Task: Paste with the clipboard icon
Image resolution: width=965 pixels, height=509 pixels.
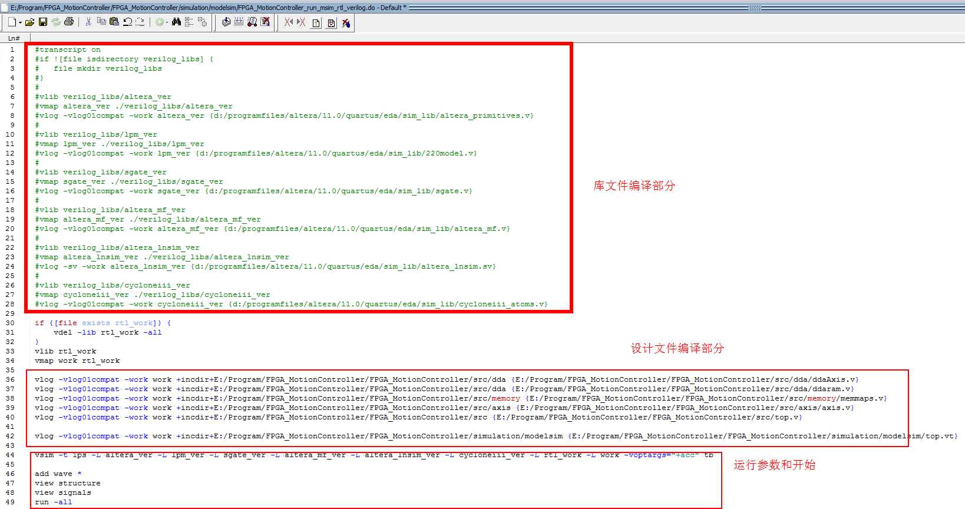Action: tap(114, 22)
